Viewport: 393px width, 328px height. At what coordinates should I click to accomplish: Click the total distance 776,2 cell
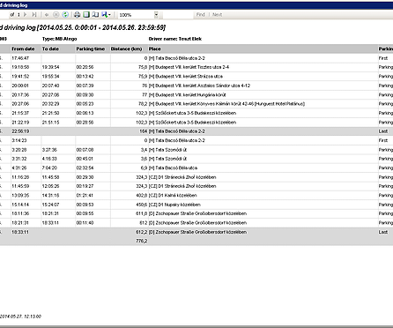(142, 241)
